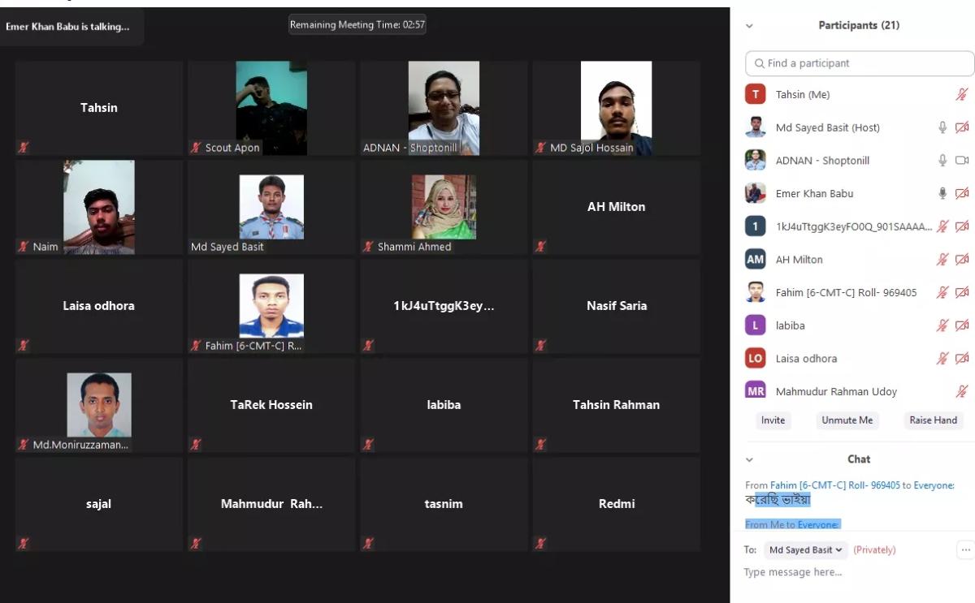Click Emer Khan Babu's active microphone icon
Viewport: 975px width, 603px height.
coord(942,193)
